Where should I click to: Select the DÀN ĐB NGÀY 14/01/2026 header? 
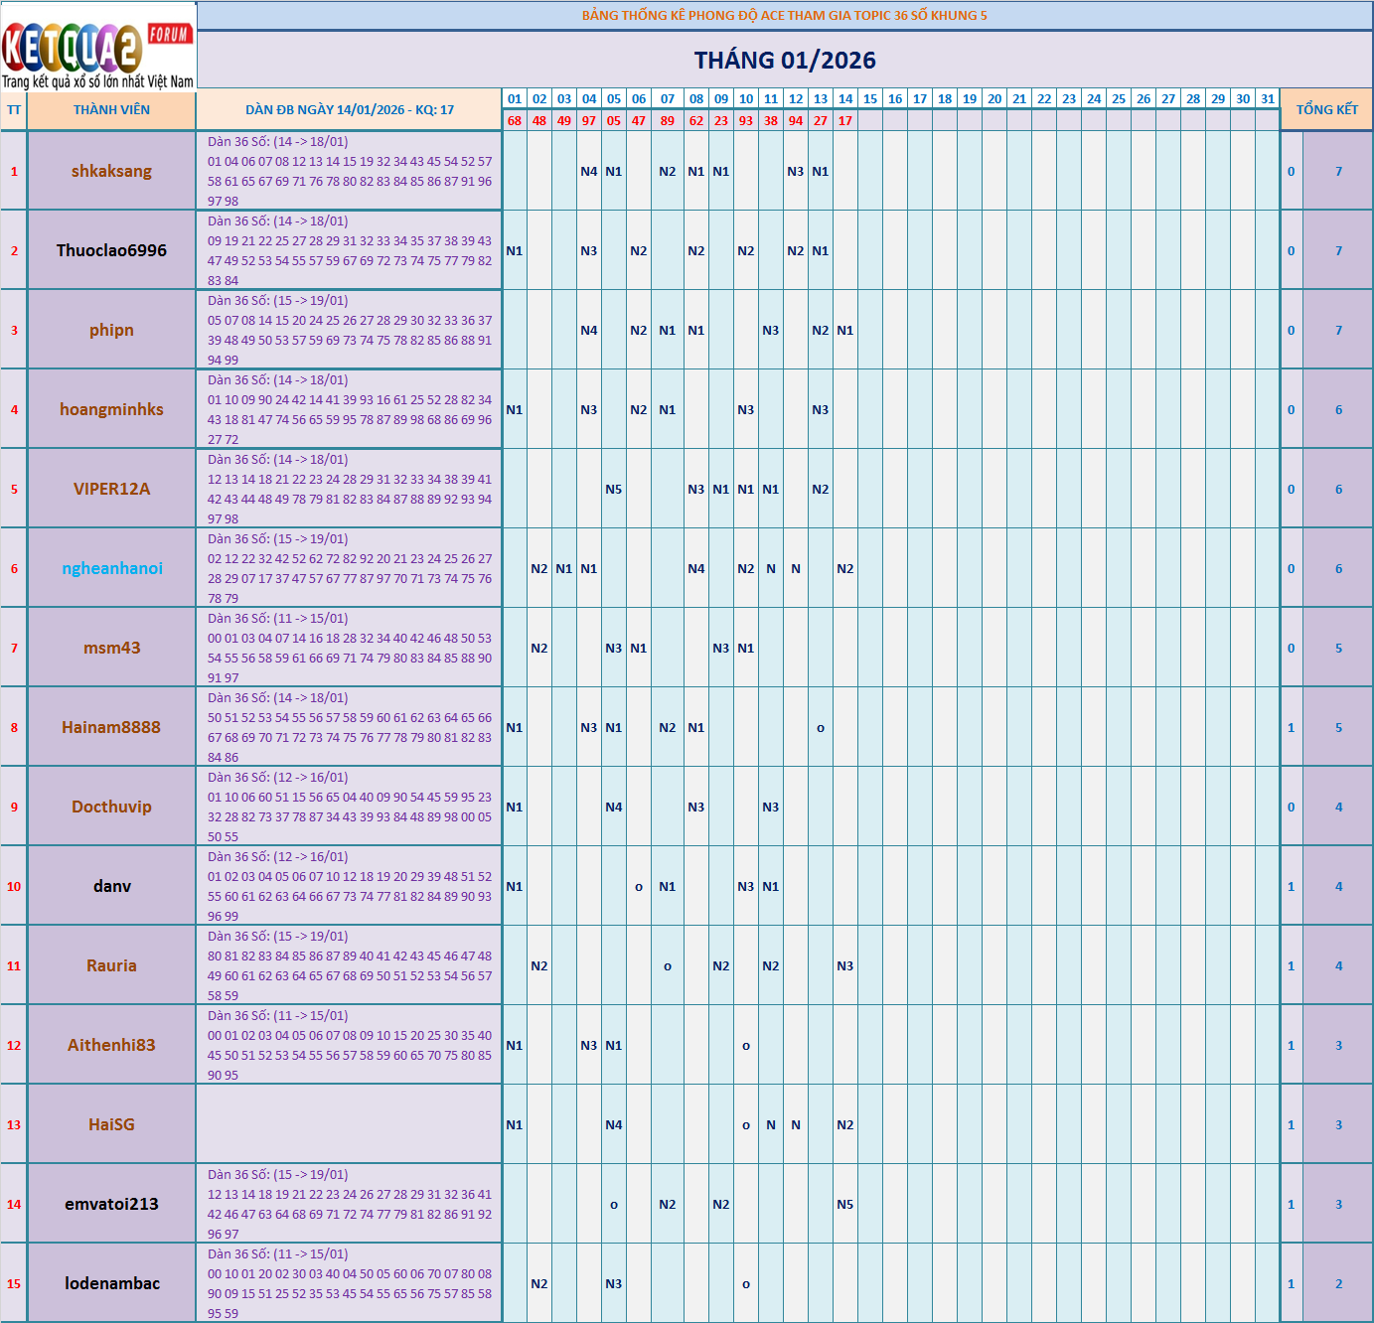tap(350, 109)
